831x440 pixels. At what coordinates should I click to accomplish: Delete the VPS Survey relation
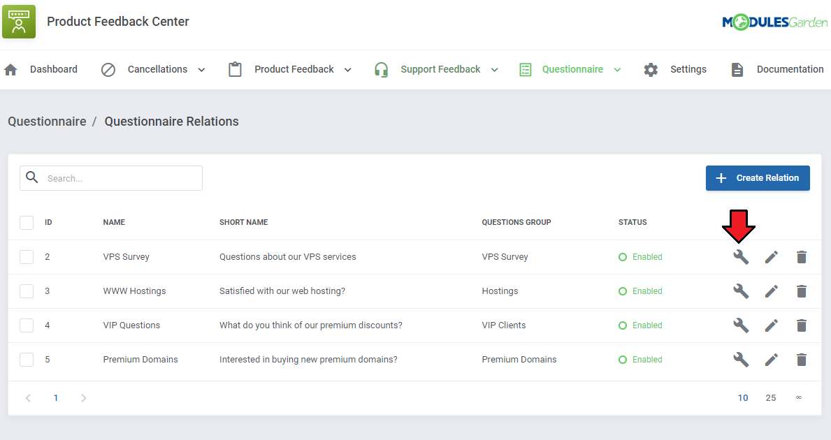(x=802, y=257)
